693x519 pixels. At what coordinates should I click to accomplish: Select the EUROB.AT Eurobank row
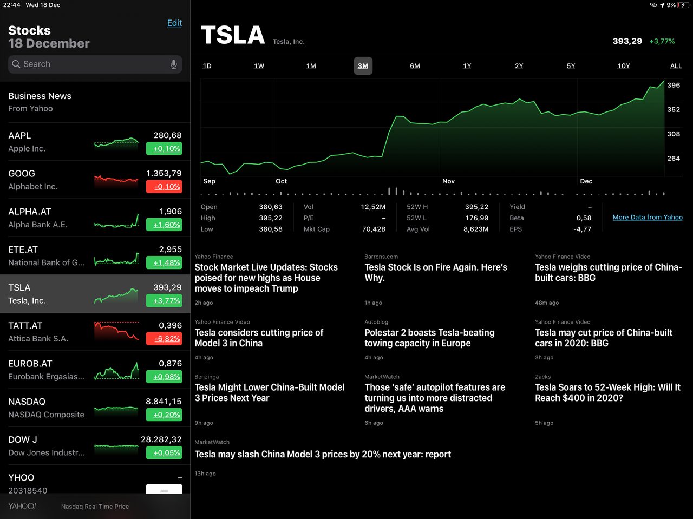tap(95, 370)
